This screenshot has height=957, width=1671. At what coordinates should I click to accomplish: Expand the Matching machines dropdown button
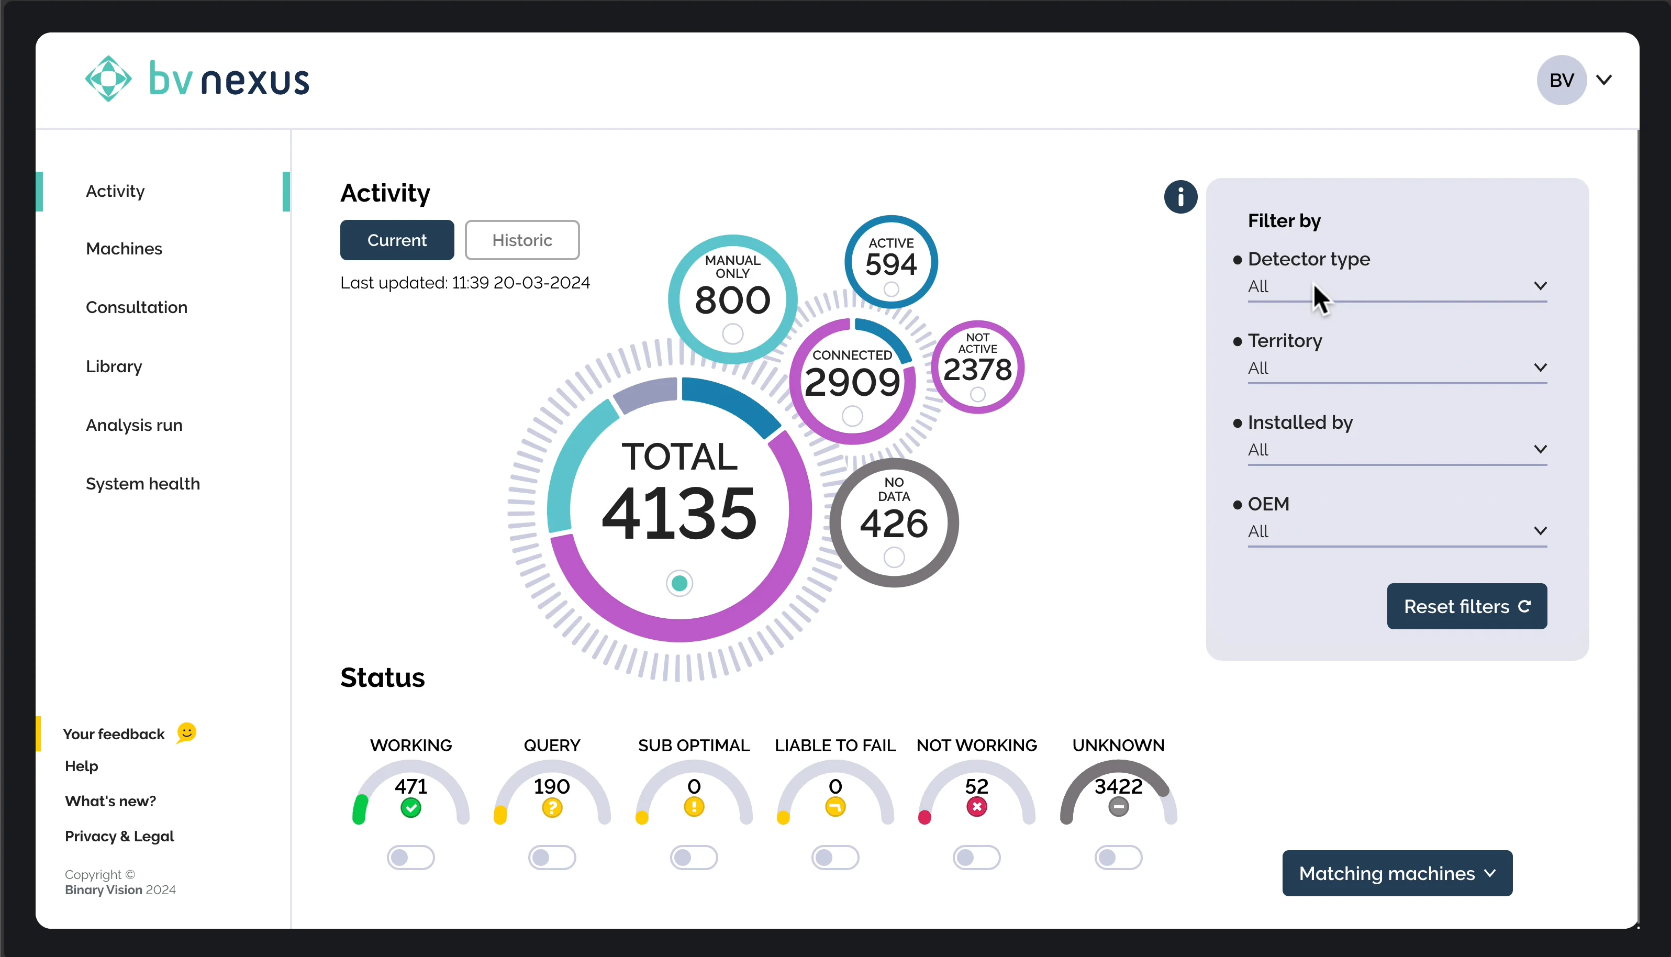(x=1397, y=873)
